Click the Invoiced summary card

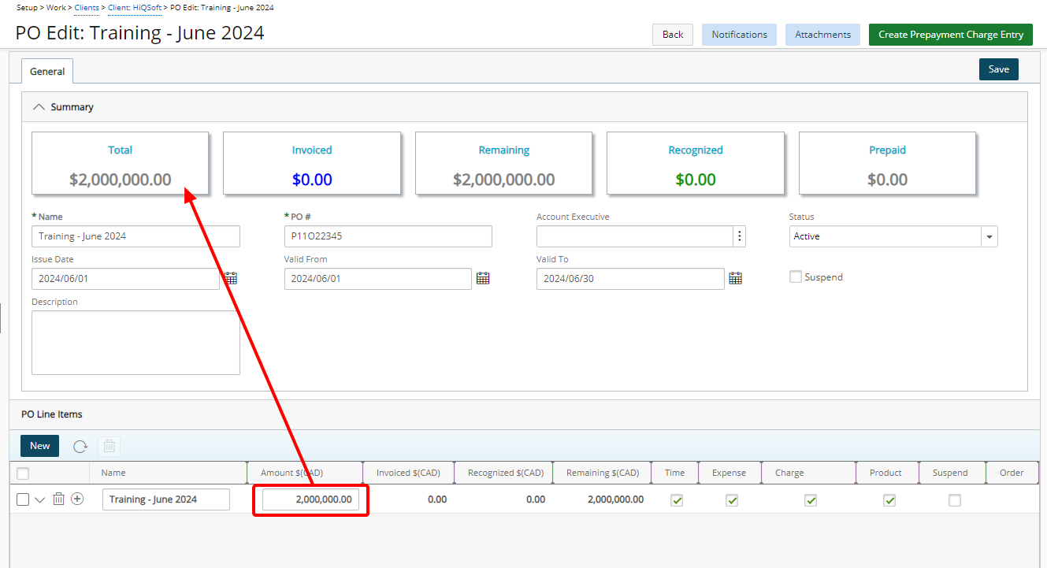(x=312, y=163)
